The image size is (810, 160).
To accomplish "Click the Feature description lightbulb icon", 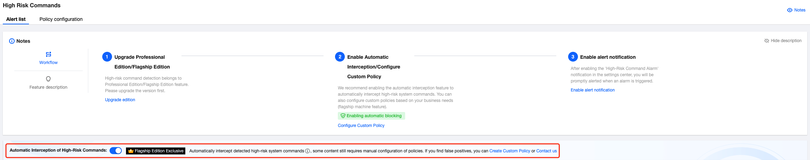I will point(49,79).
